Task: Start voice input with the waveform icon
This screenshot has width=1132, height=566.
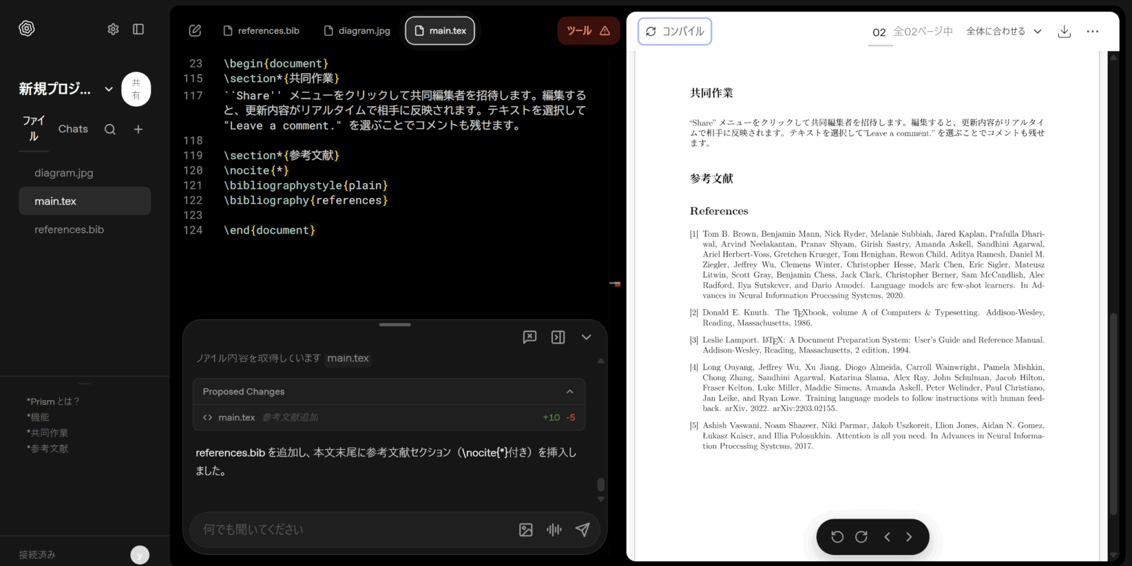Action: click(554, 530)
